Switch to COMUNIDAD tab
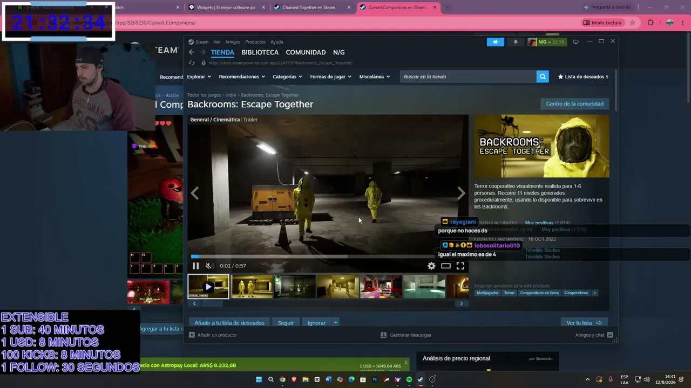 coord(306,52)
